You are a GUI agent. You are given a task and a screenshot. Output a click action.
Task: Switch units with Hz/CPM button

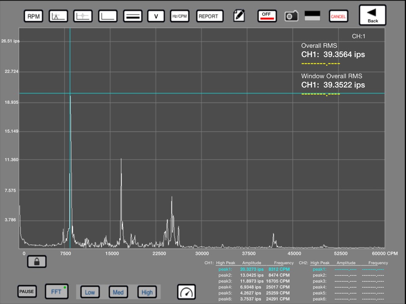[179, 16]
